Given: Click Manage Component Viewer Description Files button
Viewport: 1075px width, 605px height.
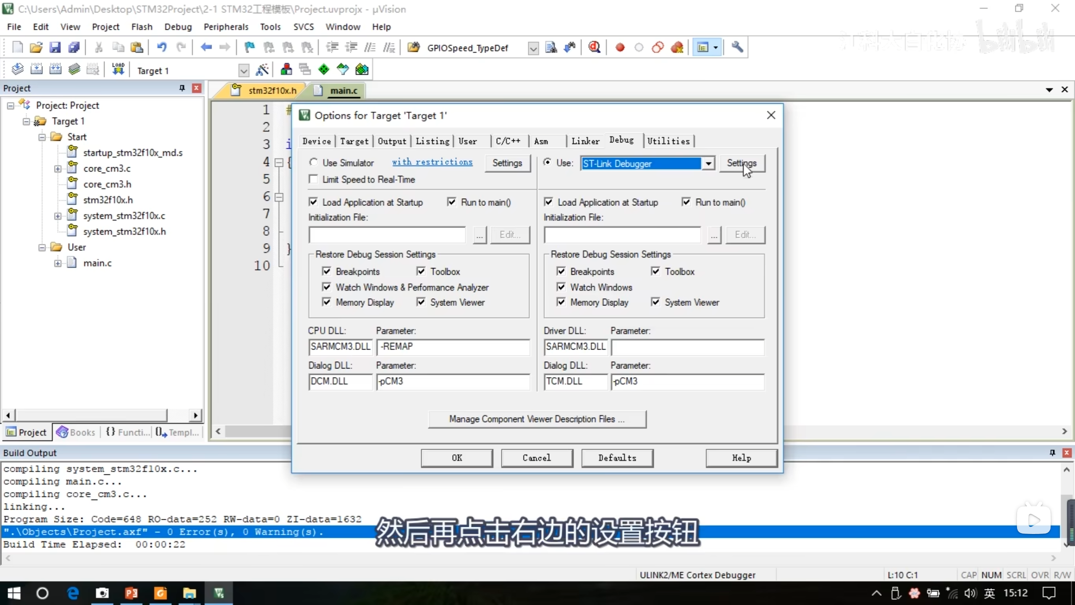Looking at the screenshot, I should point(537,419).
